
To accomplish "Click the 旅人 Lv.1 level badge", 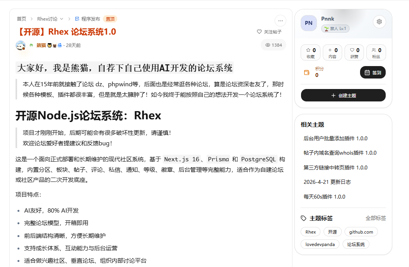I will point(335,28).
